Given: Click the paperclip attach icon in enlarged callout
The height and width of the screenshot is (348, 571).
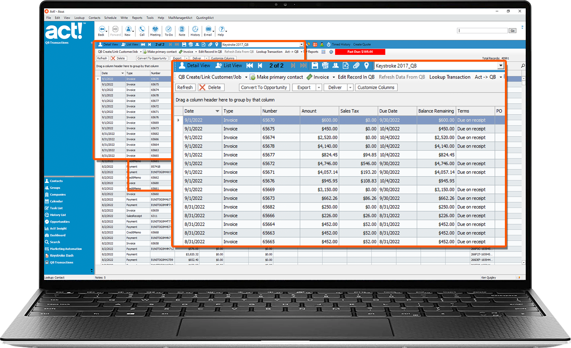Looking at the screenshot, I should (356, 65).
